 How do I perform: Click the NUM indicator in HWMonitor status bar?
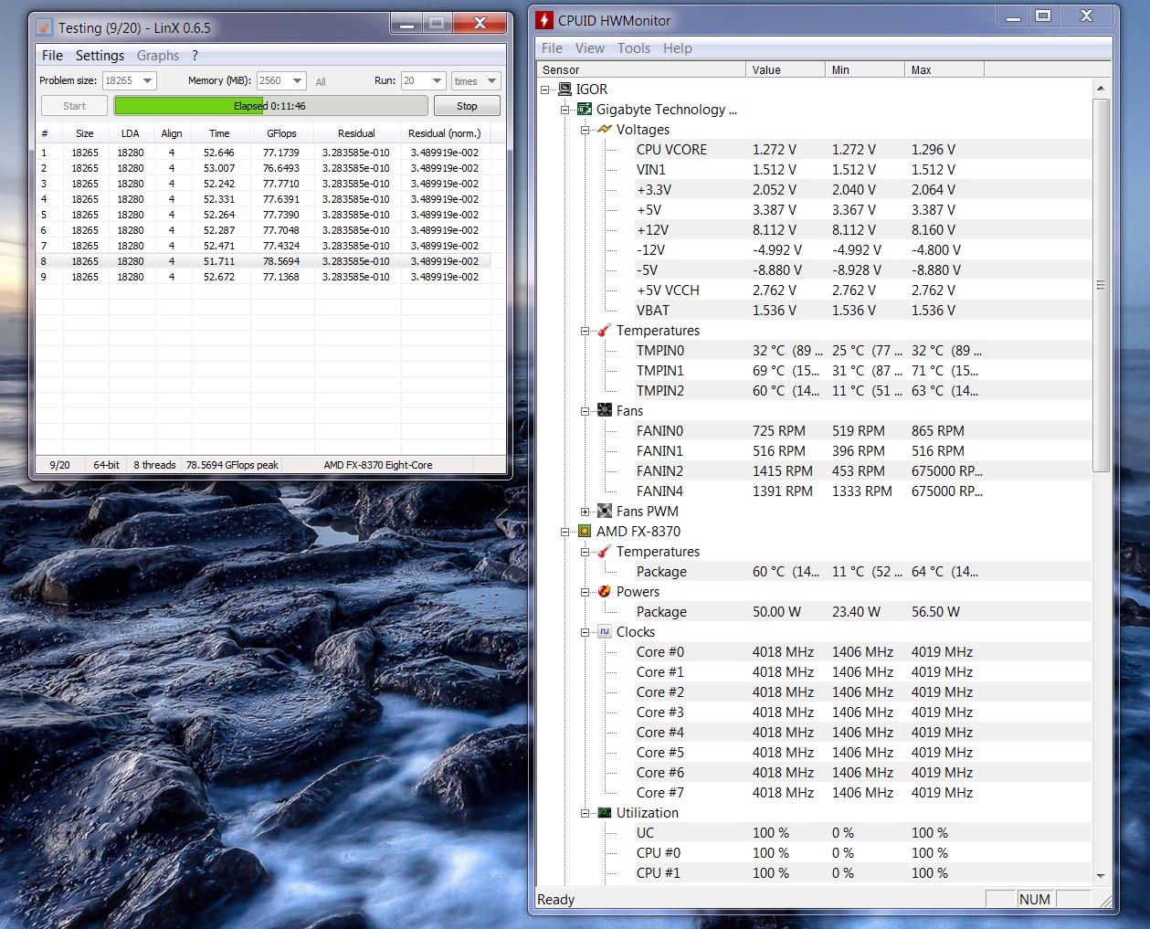coord(1035,900)
